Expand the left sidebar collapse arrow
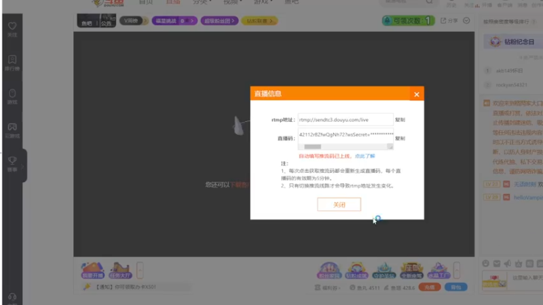This screenshot has height=305, width=543. (x=24, y=166)
